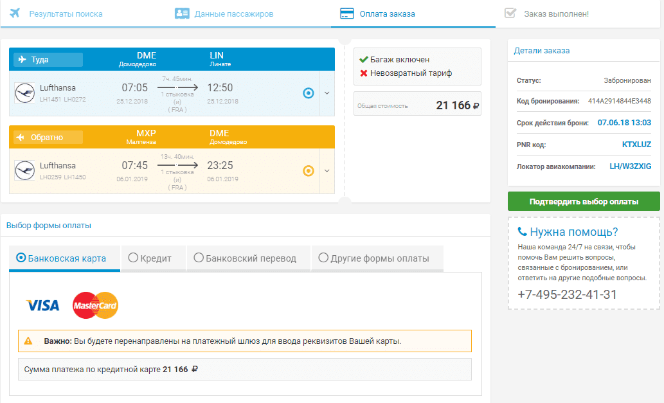The image size is (664, 403).
Task: Click the phone icon beside Нужна помощь?
Action: pyautogui.click(x=522, y=231)
